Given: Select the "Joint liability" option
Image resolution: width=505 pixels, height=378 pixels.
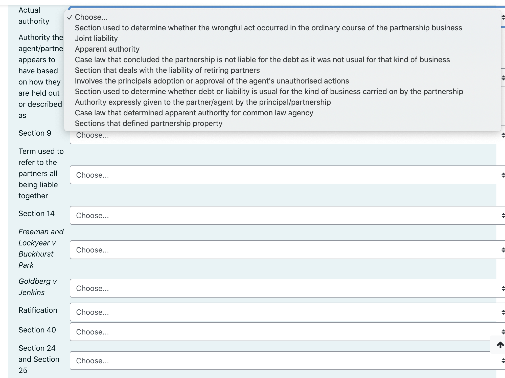Looking at the screenshot, I should [x=96, y=38].
